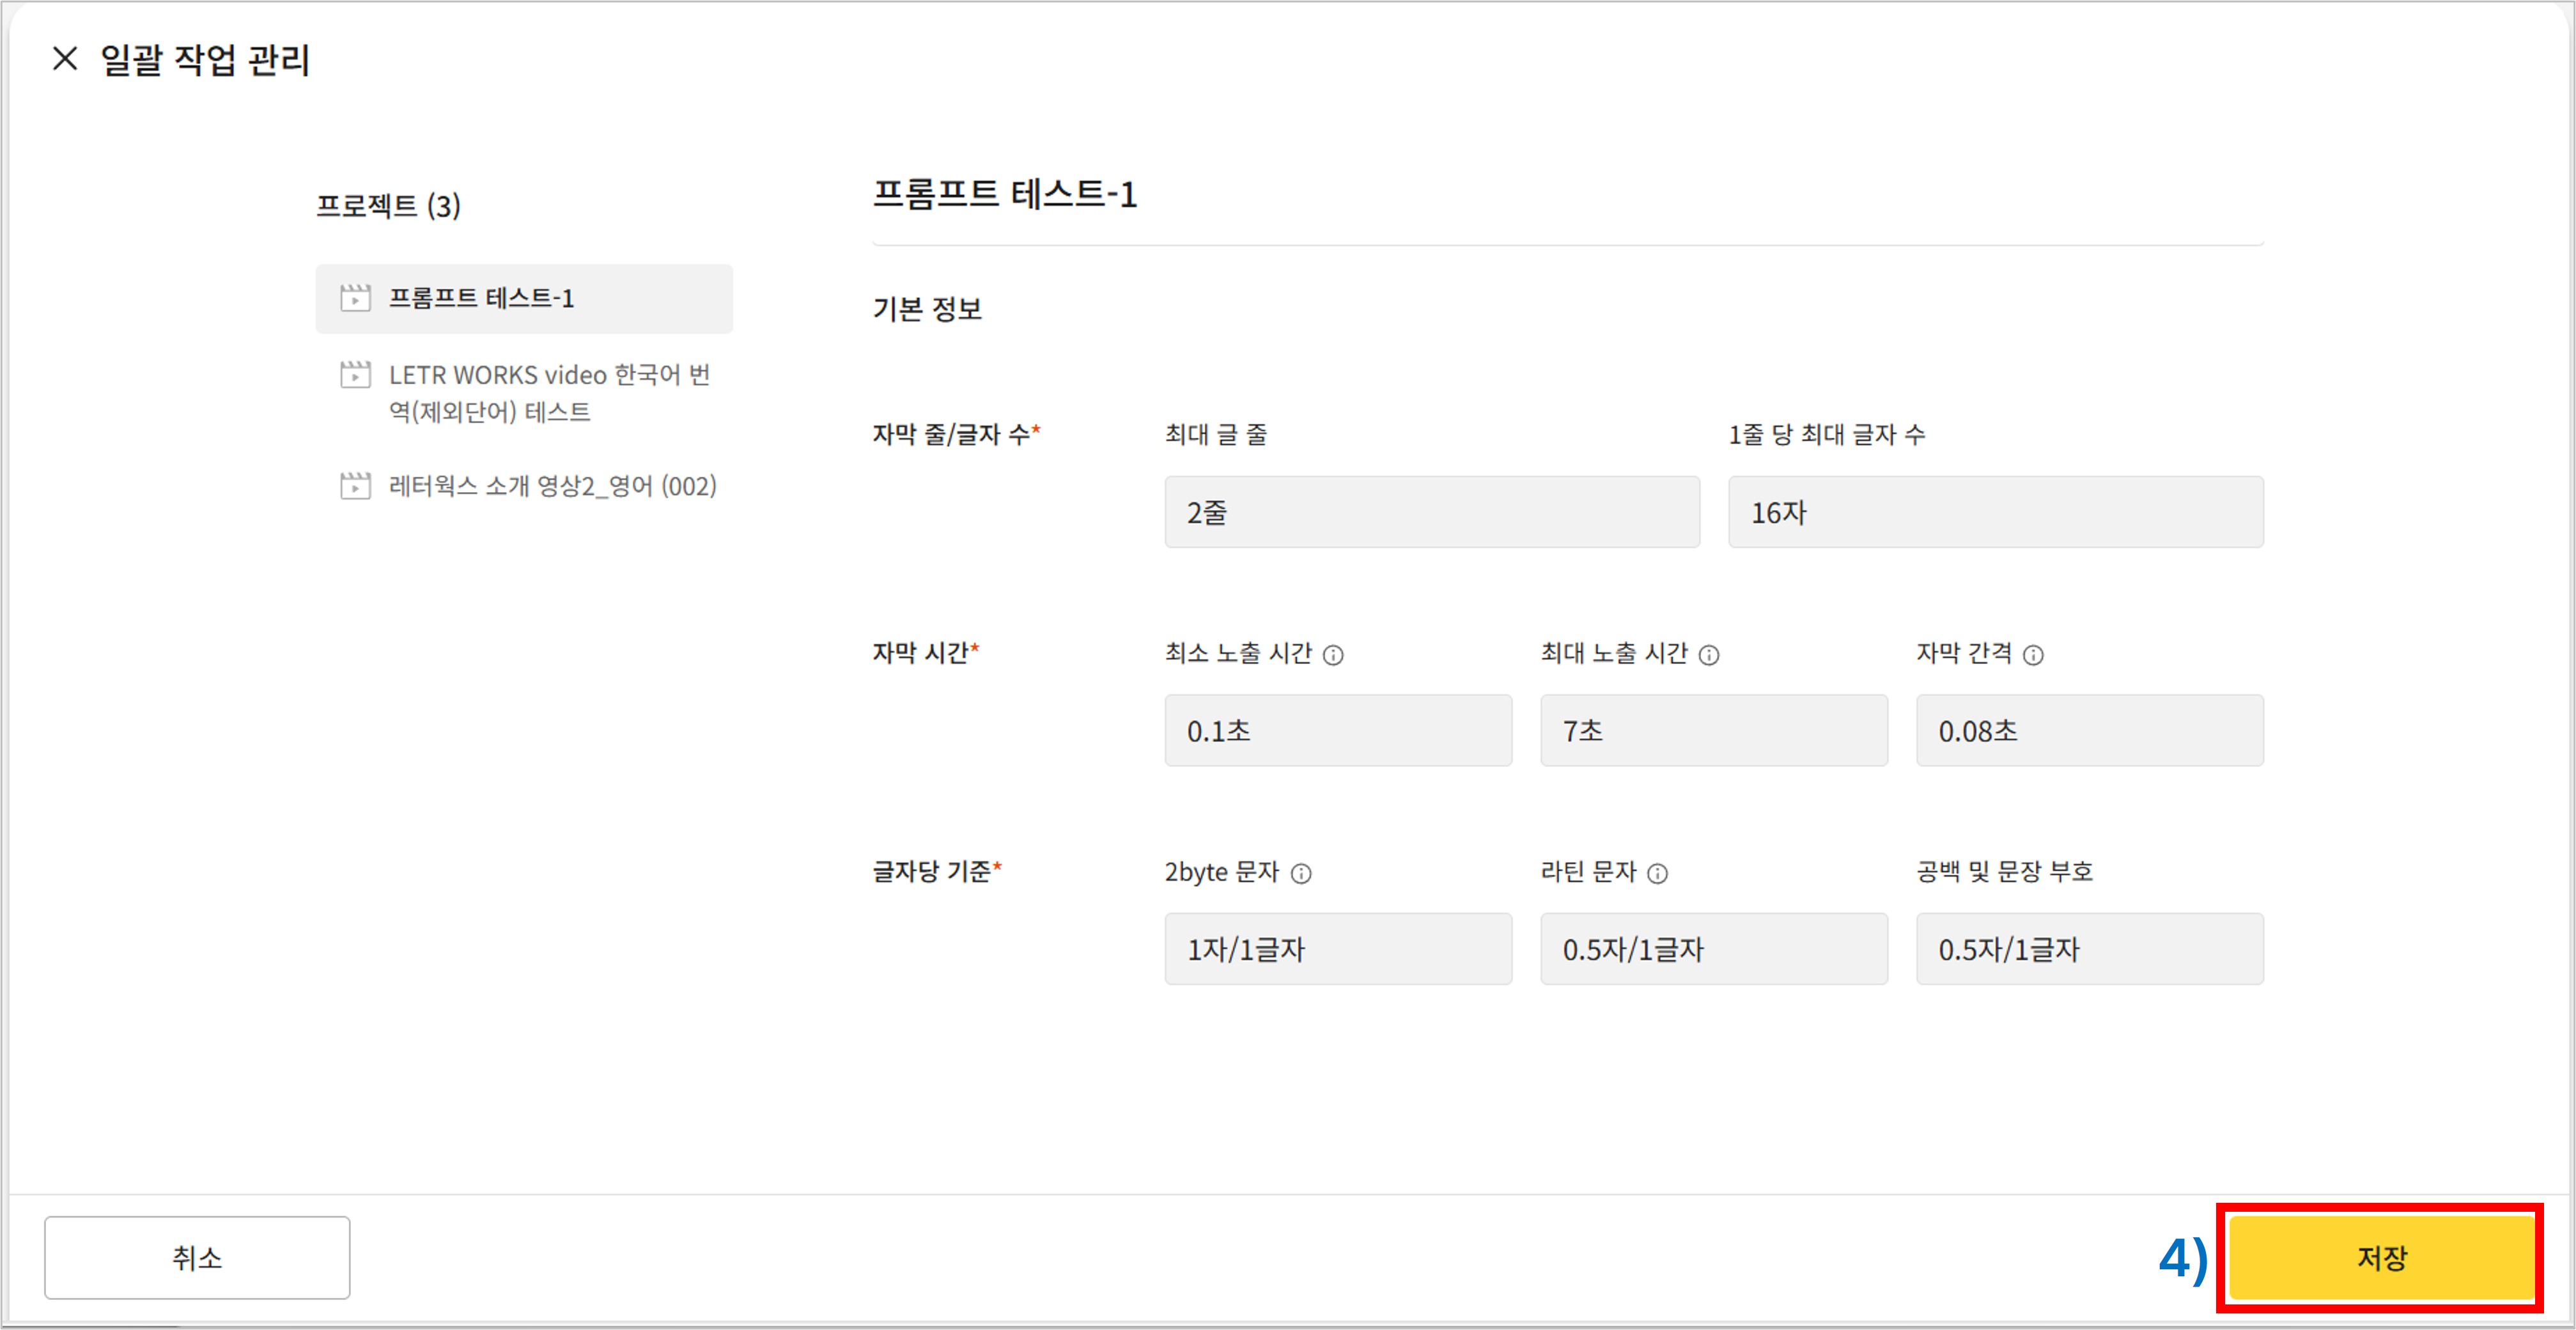The height and width of the screenshot is (1330, 2576).
Task: Click the 1줄 당 최대 글자 수 field
Action: [1995, 512]
